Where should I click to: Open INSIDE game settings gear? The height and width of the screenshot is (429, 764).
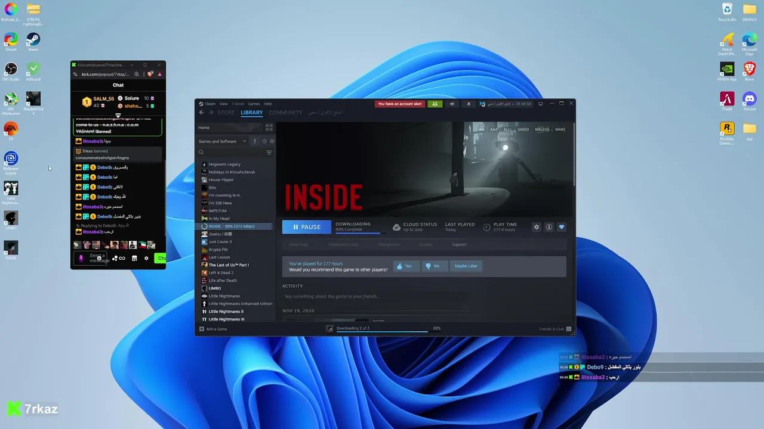536,227
